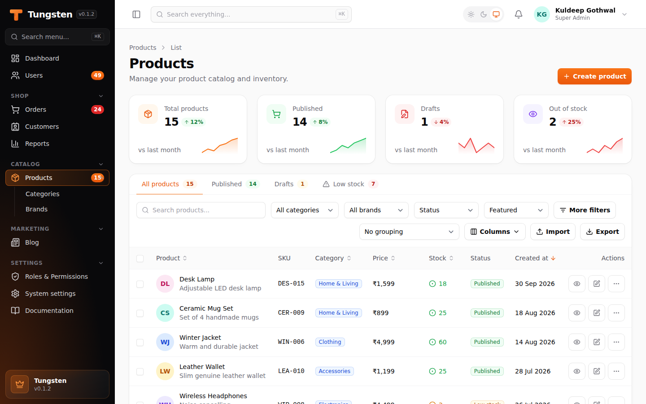Viewport: 646px width, 404px height.
Task: Click the Drafts file icon
Action: click(x=405, y=114)
